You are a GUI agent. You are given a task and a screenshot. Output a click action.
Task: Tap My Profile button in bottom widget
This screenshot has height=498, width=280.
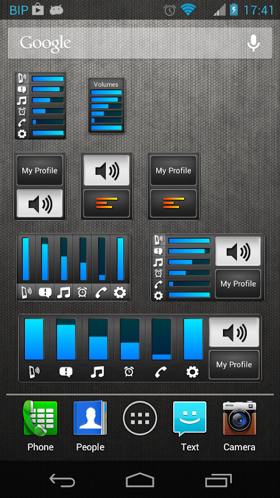(234, 365)
